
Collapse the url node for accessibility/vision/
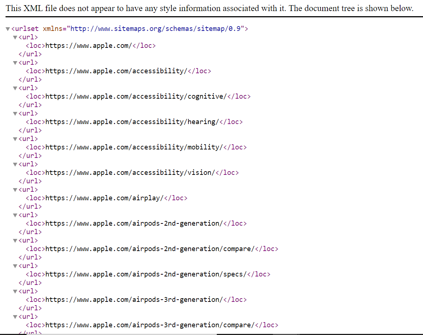[x=15, y=164]
